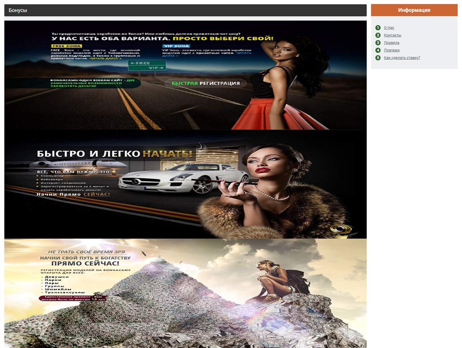Viewport: 462px width, 348px height.
Task: Click "НЕ ТРАТЬ СВОЁ ВРЕМЯ ЗРЯ" text
Action: 87,252
